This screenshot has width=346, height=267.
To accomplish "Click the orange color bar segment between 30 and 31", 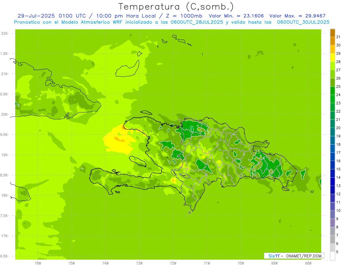I will tap(332, 41).
